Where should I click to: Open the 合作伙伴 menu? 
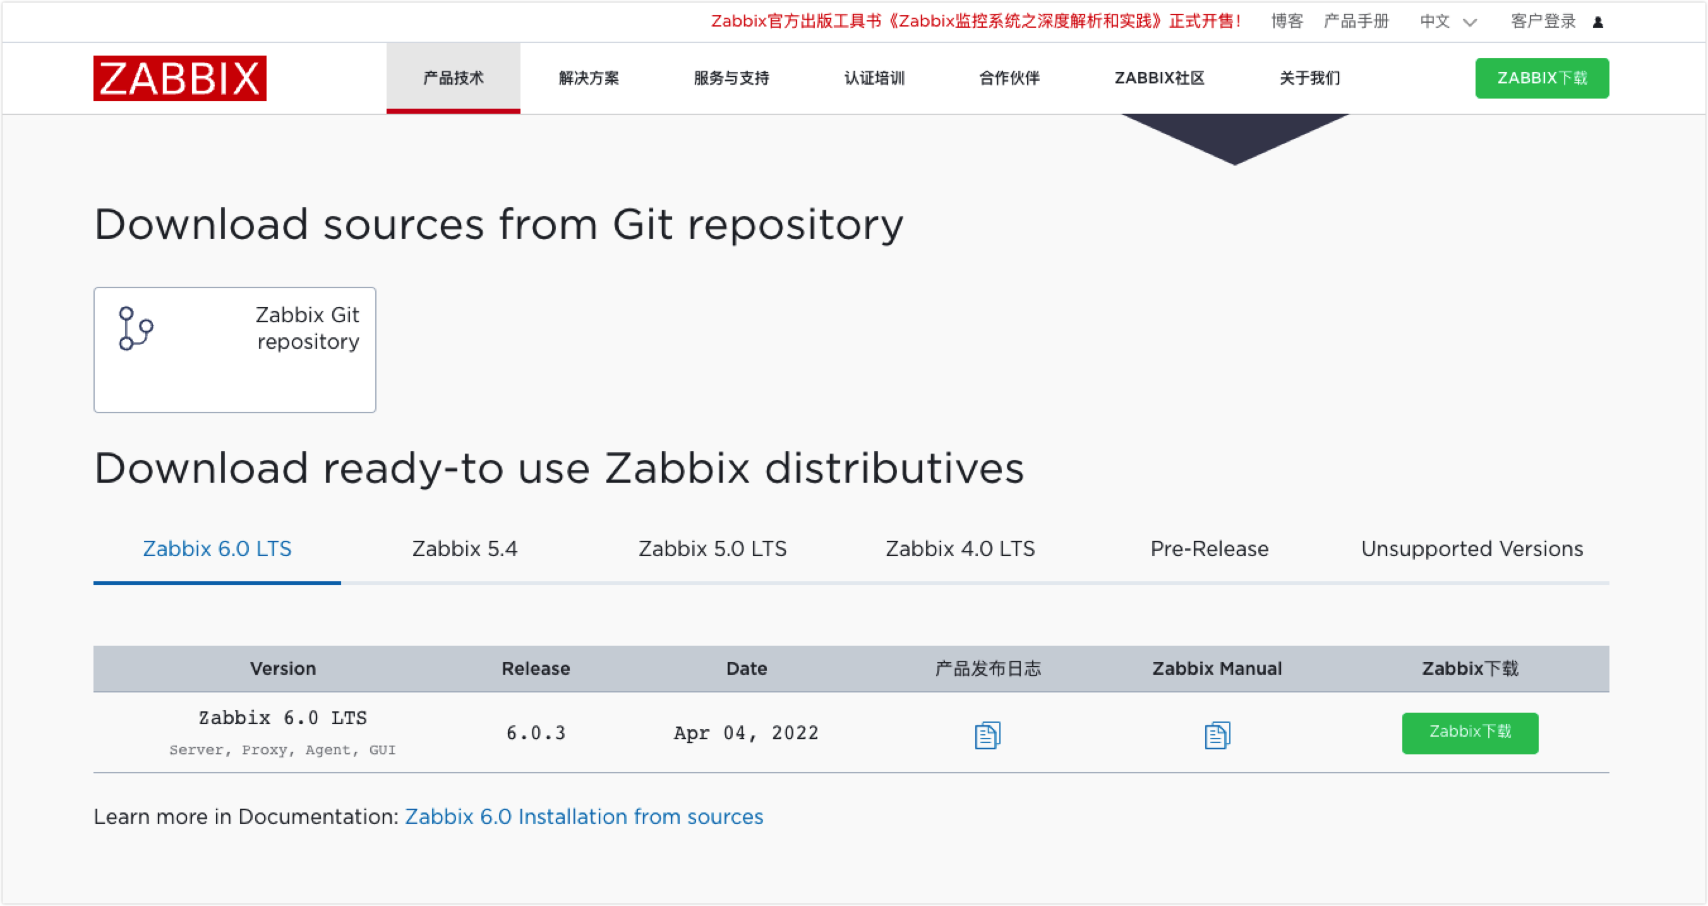(x=1009, y=78)
